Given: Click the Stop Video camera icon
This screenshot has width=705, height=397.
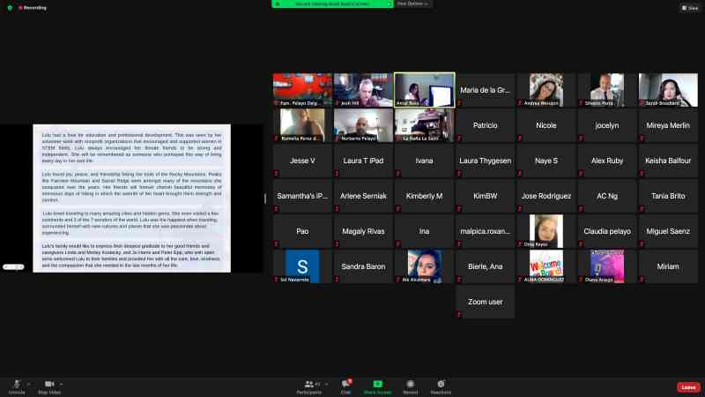Looking at the screenshot, I should pyautogui.click(x=49, y=384).
